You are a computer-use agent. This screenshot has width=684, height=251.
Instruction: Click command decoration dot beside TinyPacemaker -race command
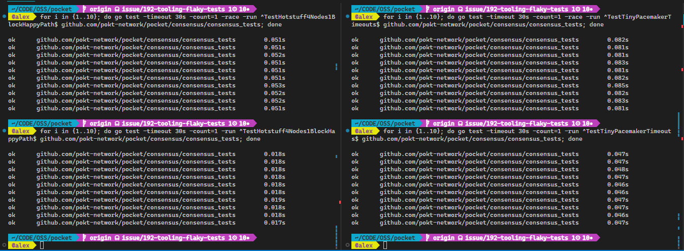pyautogui.click(x=347, y=17)
